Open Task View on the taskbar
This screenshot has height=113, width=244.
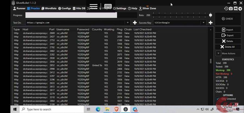click(x=89, y=109)
